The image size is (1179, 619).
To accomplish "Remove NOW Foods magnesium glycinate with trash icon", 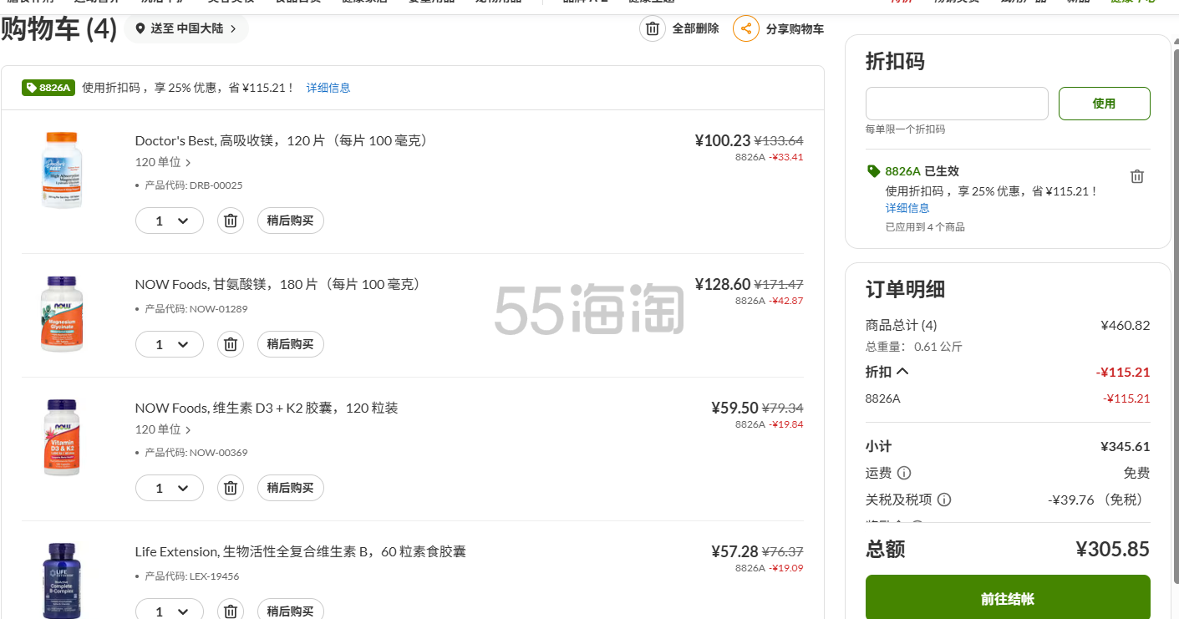I will pos(231,344).
